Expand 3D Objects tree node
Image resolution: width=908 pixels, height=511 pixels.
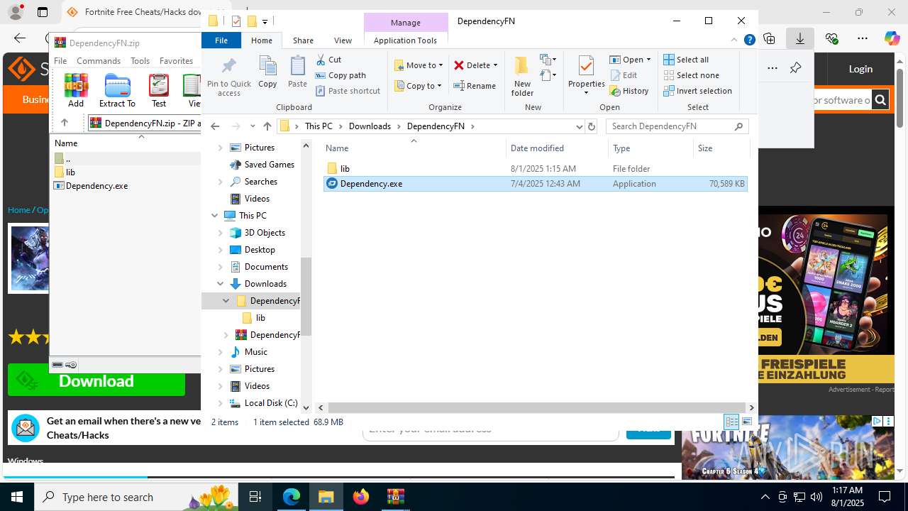pyautogui.click(x=221, y=233)
